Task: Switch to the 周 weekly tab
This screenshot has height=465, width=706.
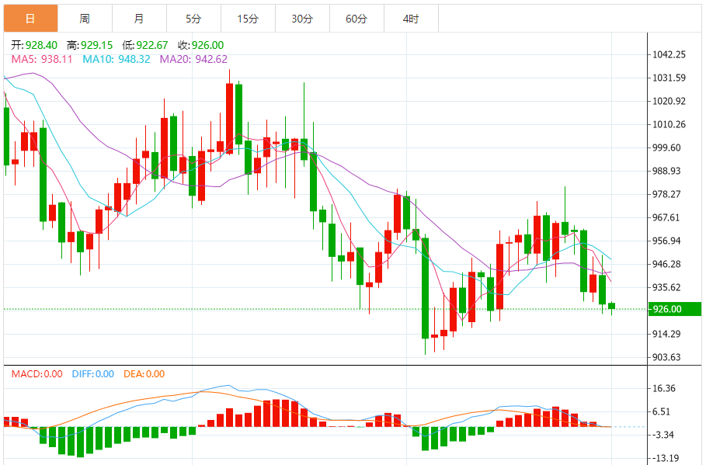Action: pos(85,19)
